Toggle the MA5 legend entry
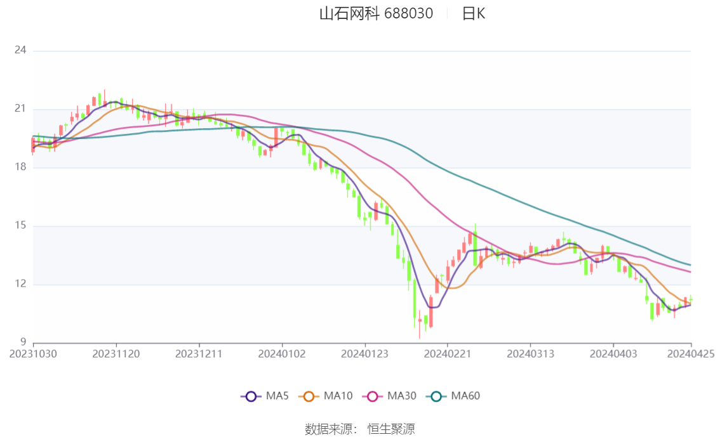The image size is (720, 437). click(265, 396)
